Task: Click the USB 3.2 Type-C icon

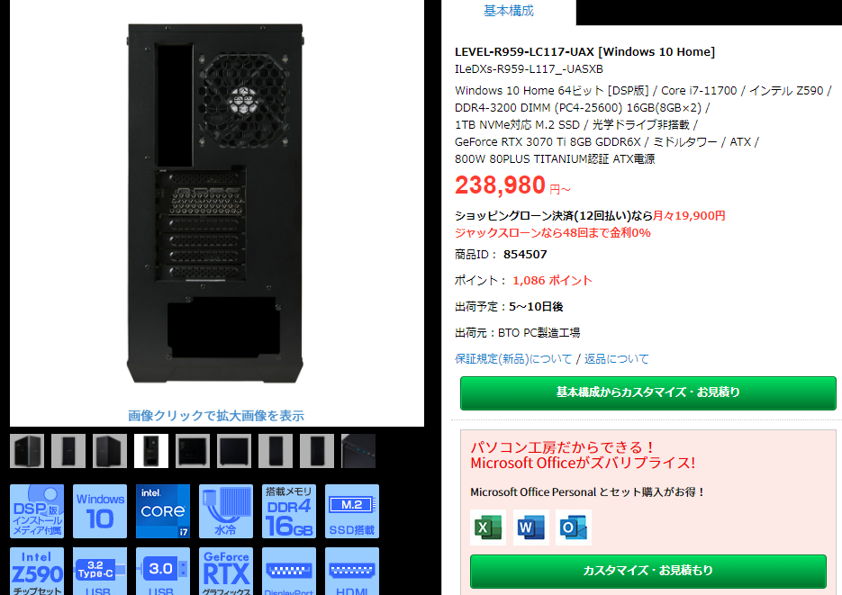Action: 100,571
